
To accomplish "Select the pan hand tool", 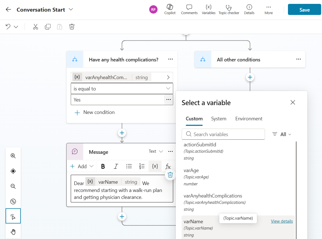I will coord(13,232).
